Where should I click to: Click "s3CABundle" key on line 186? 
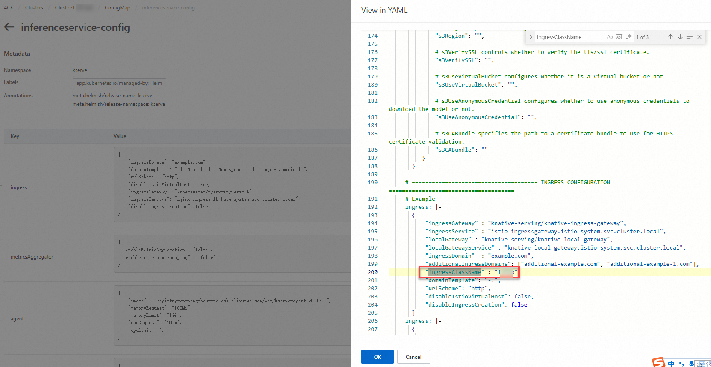[x=455, y=150]
